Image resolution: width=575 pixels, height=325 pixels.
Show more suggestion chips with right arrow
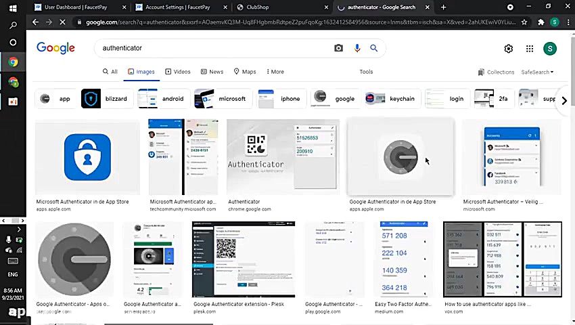point(564,100)
